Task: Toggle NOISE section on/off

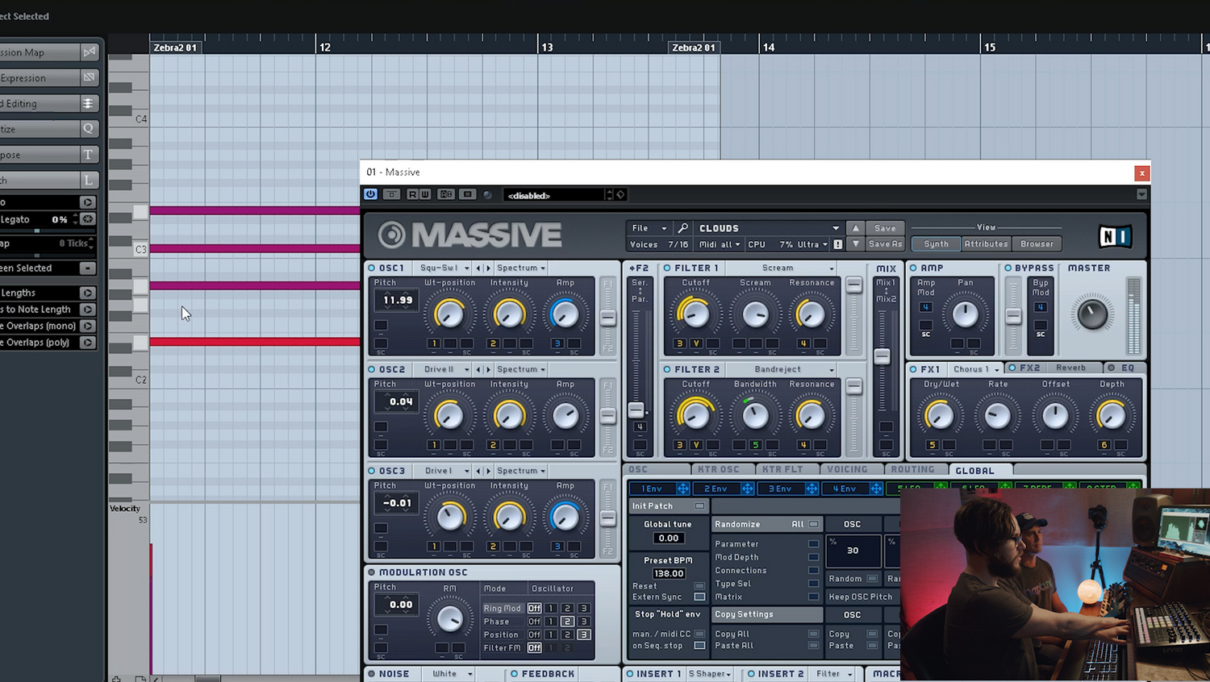Action: point(372,674)
